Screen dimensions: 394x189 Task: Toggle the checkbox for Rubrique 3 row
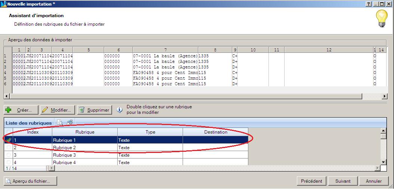point(9,155)
